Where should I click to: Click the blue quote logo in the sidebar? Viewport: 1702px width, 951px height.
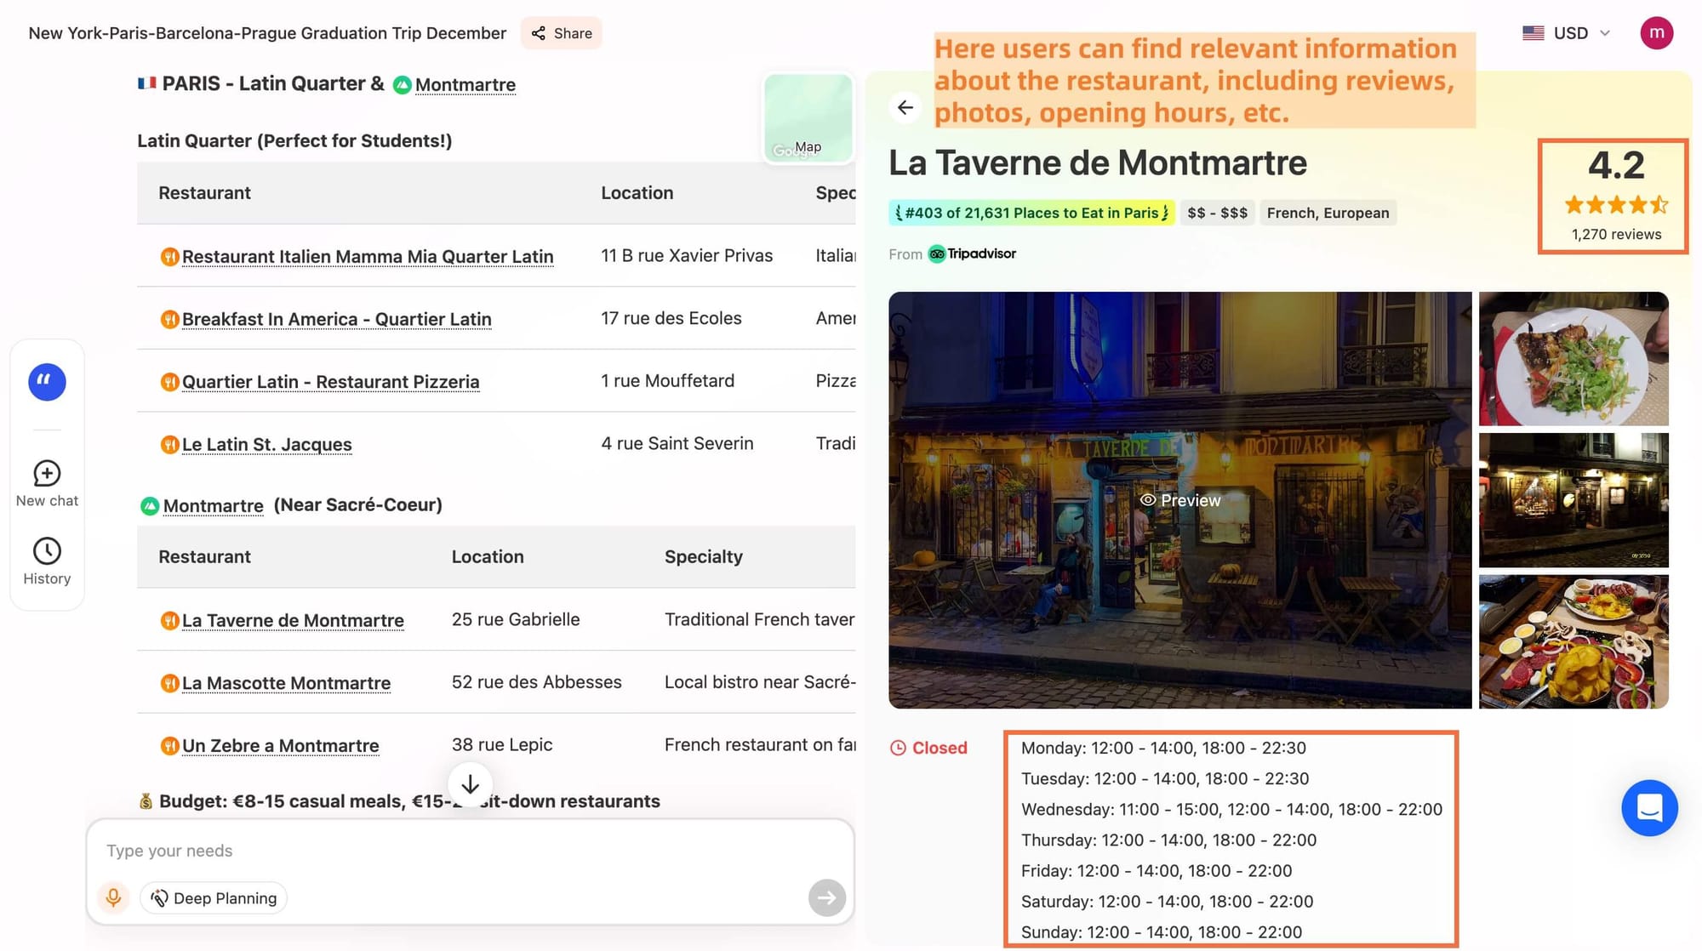(x=45, y=382)
